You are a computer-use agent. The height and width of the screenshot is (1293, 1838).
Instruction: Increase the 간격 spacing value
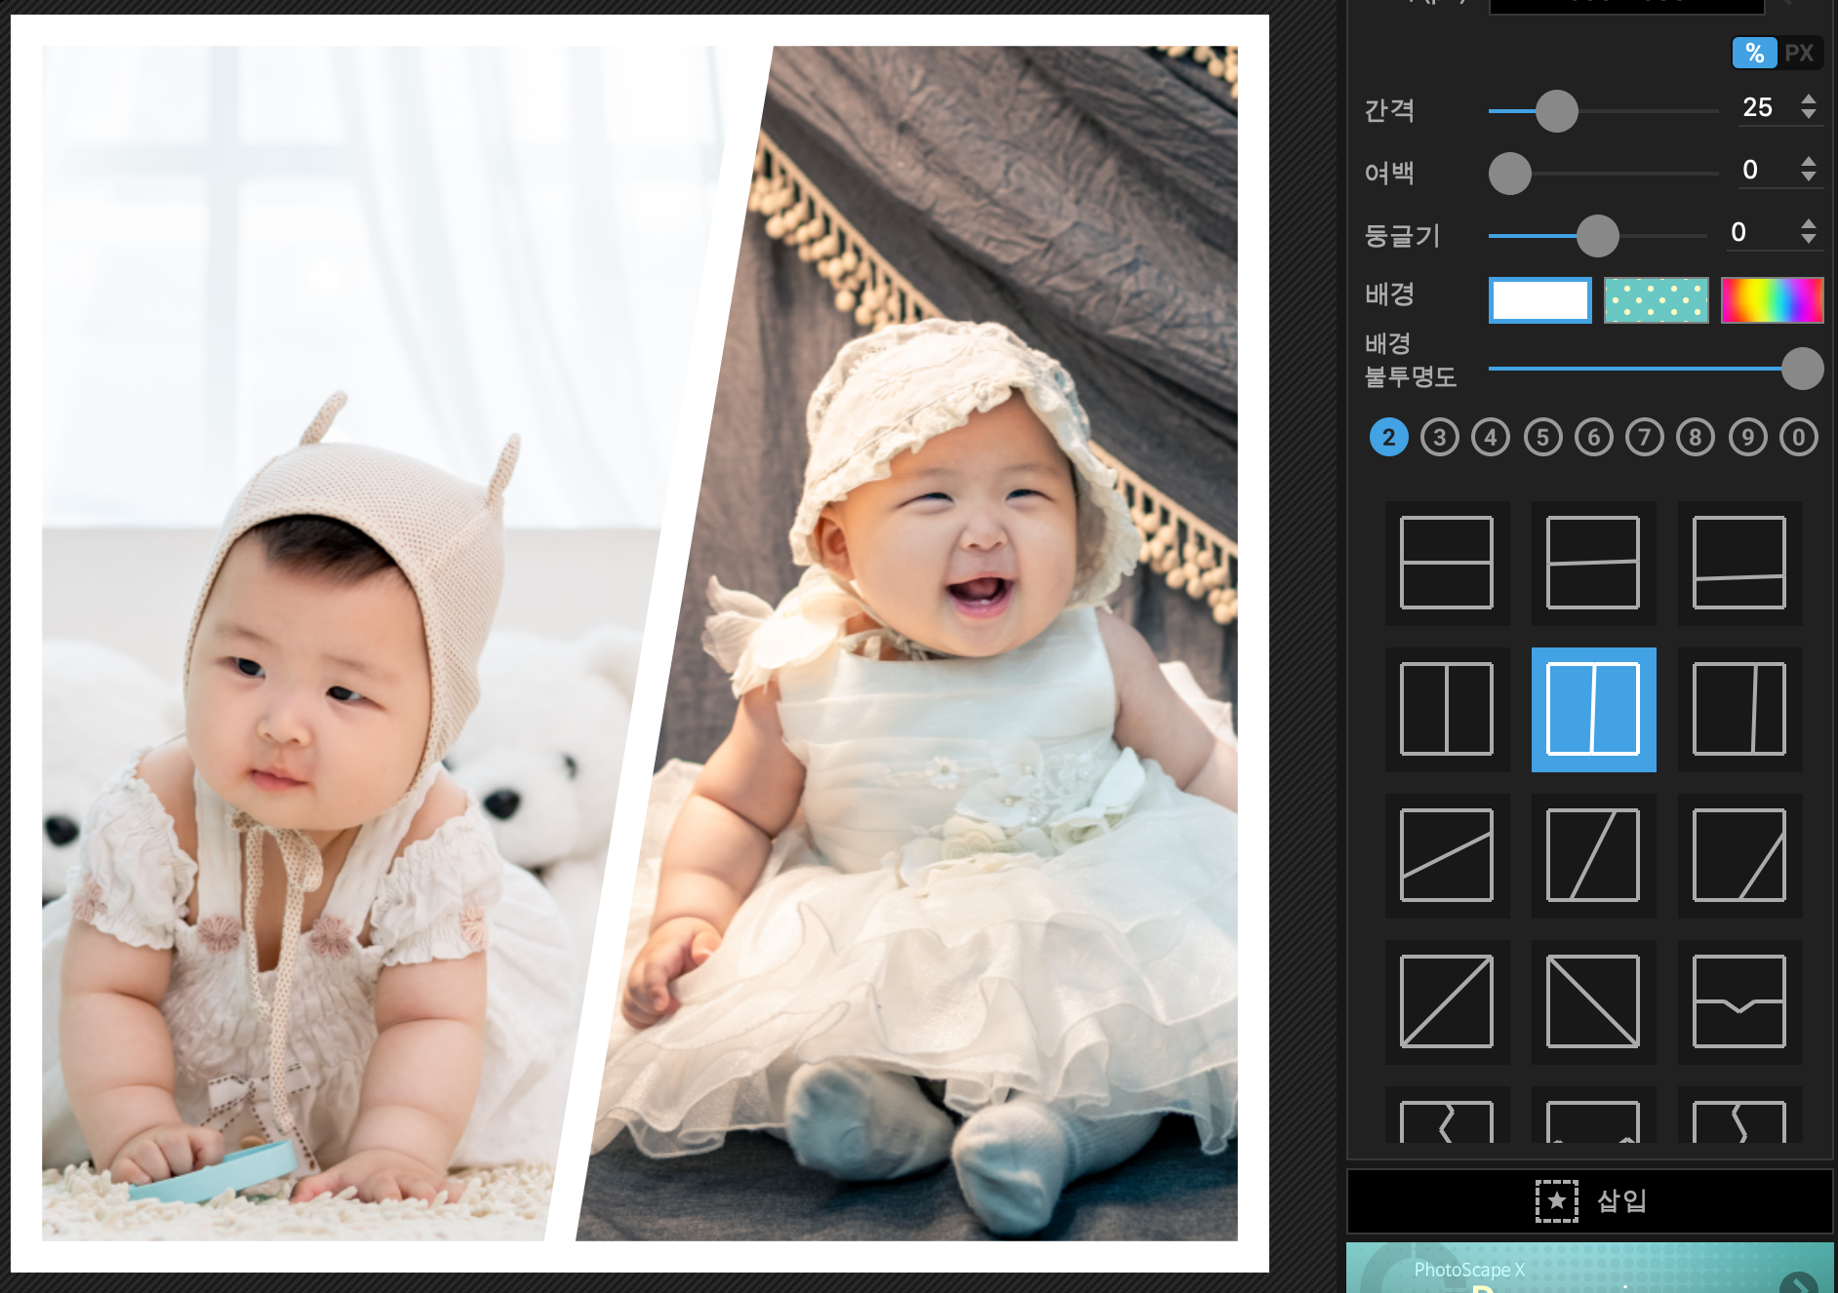pyautogui.click(x=1809, y=99)
